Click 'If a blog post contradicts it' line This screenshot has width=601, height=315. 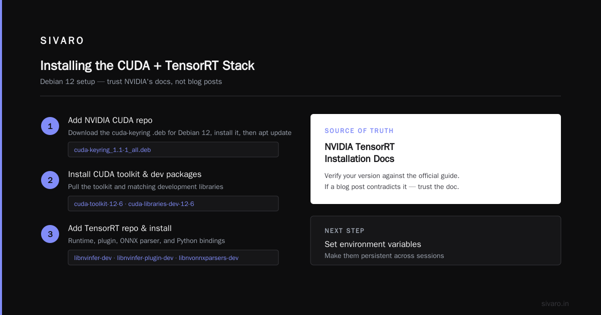point(392,186)
